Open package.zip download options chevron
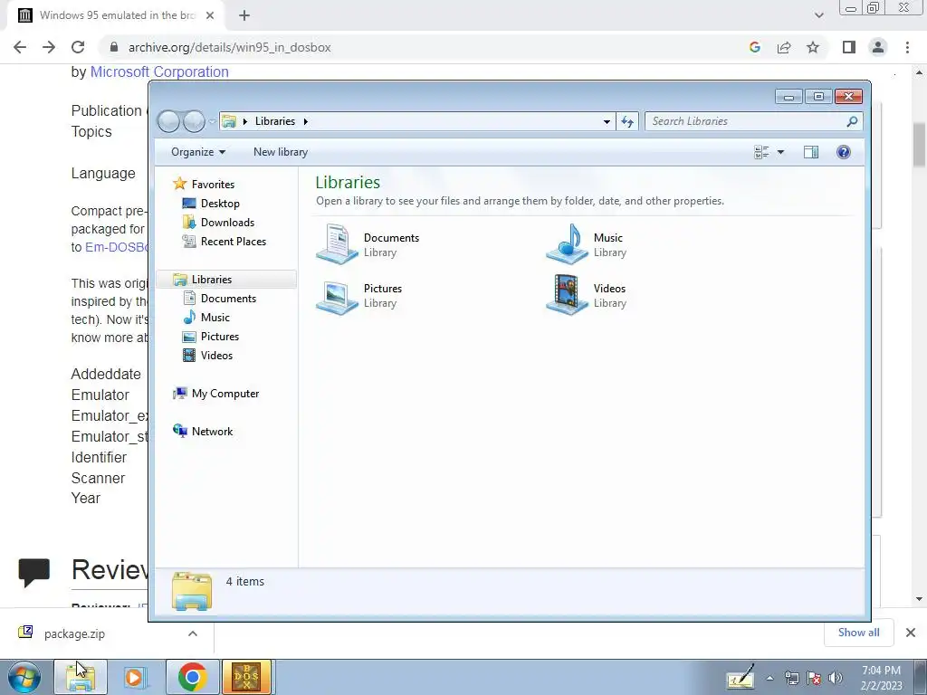 click(193, 633)
